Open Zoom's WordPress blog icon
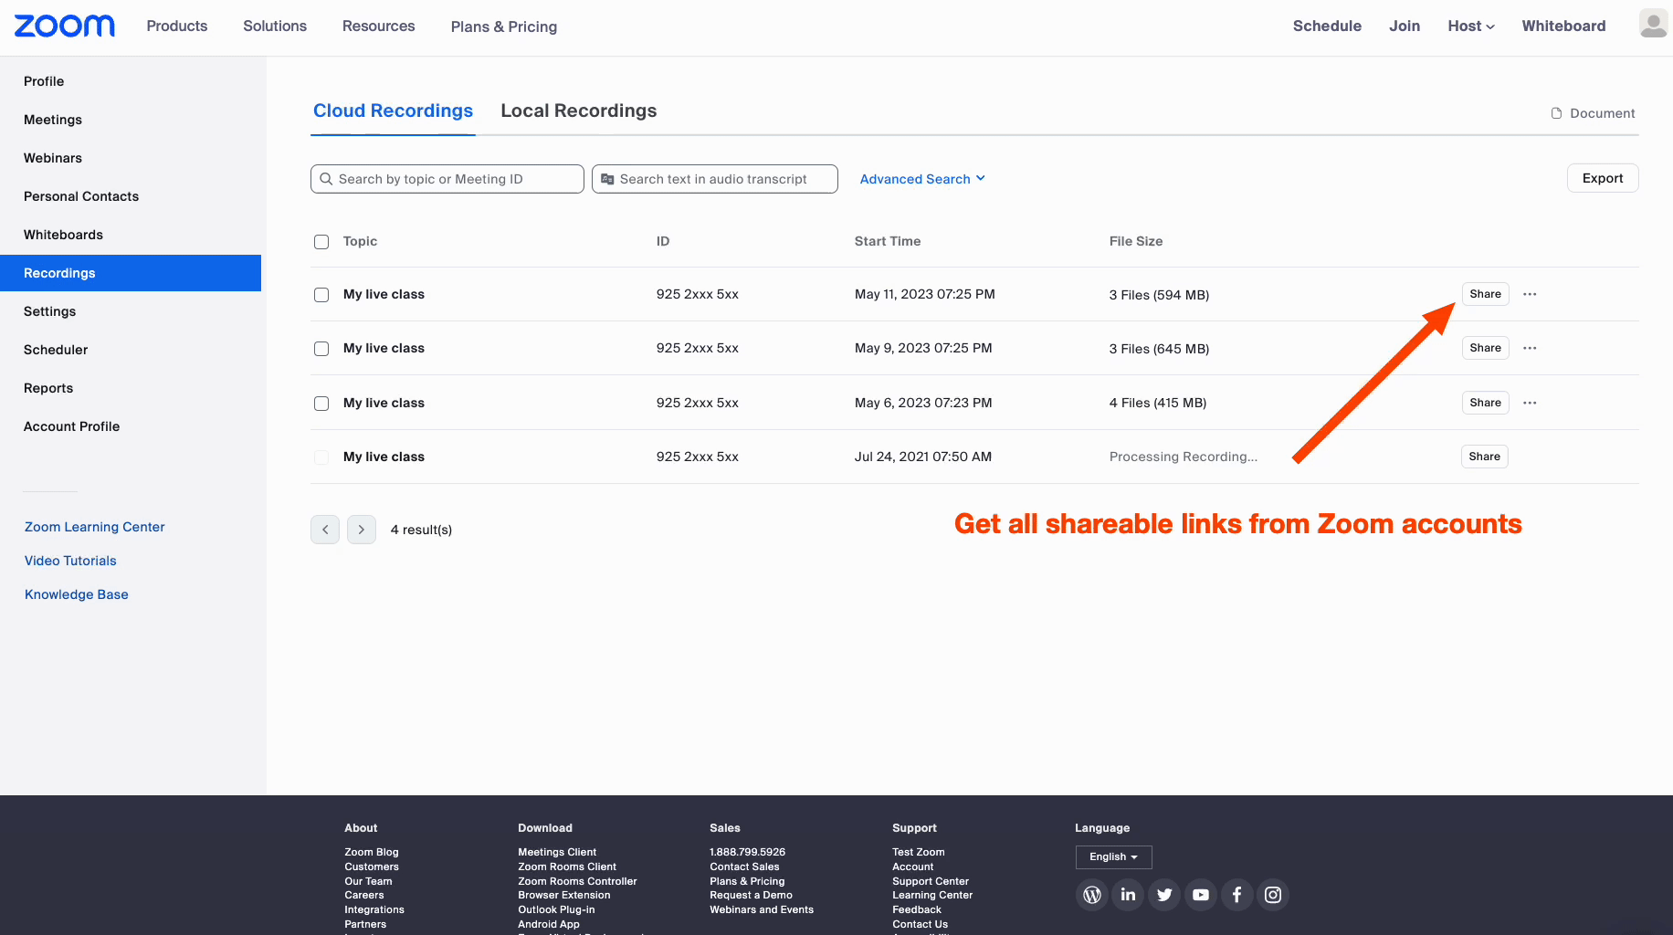The image size is (1673, 935). click(1092, 895)
